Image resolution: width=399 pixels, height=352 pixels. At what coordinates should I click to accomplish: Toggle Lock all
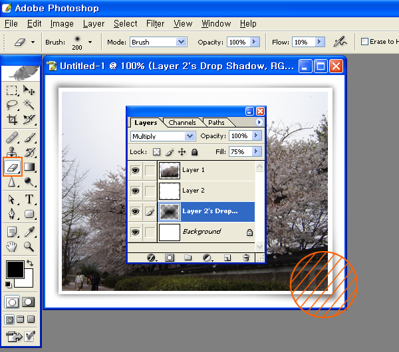pyautogui.click(x=194, y=152)
